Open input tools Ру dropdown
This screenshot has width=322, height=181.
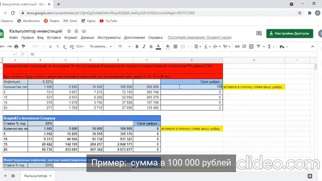(x=284, y=47)
